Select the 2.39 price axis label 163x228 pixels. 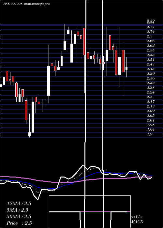[x=151, y=73]
